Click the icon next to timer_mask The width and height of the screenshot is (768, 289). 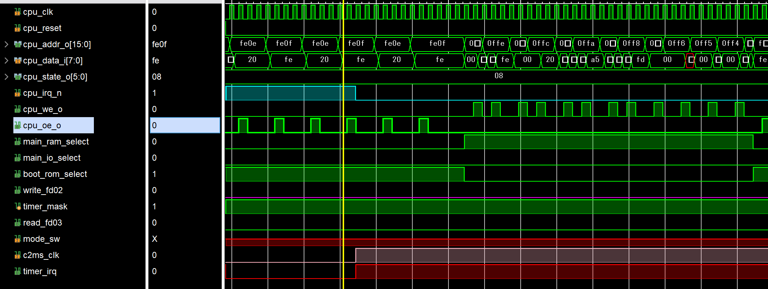tap(17, 206)
